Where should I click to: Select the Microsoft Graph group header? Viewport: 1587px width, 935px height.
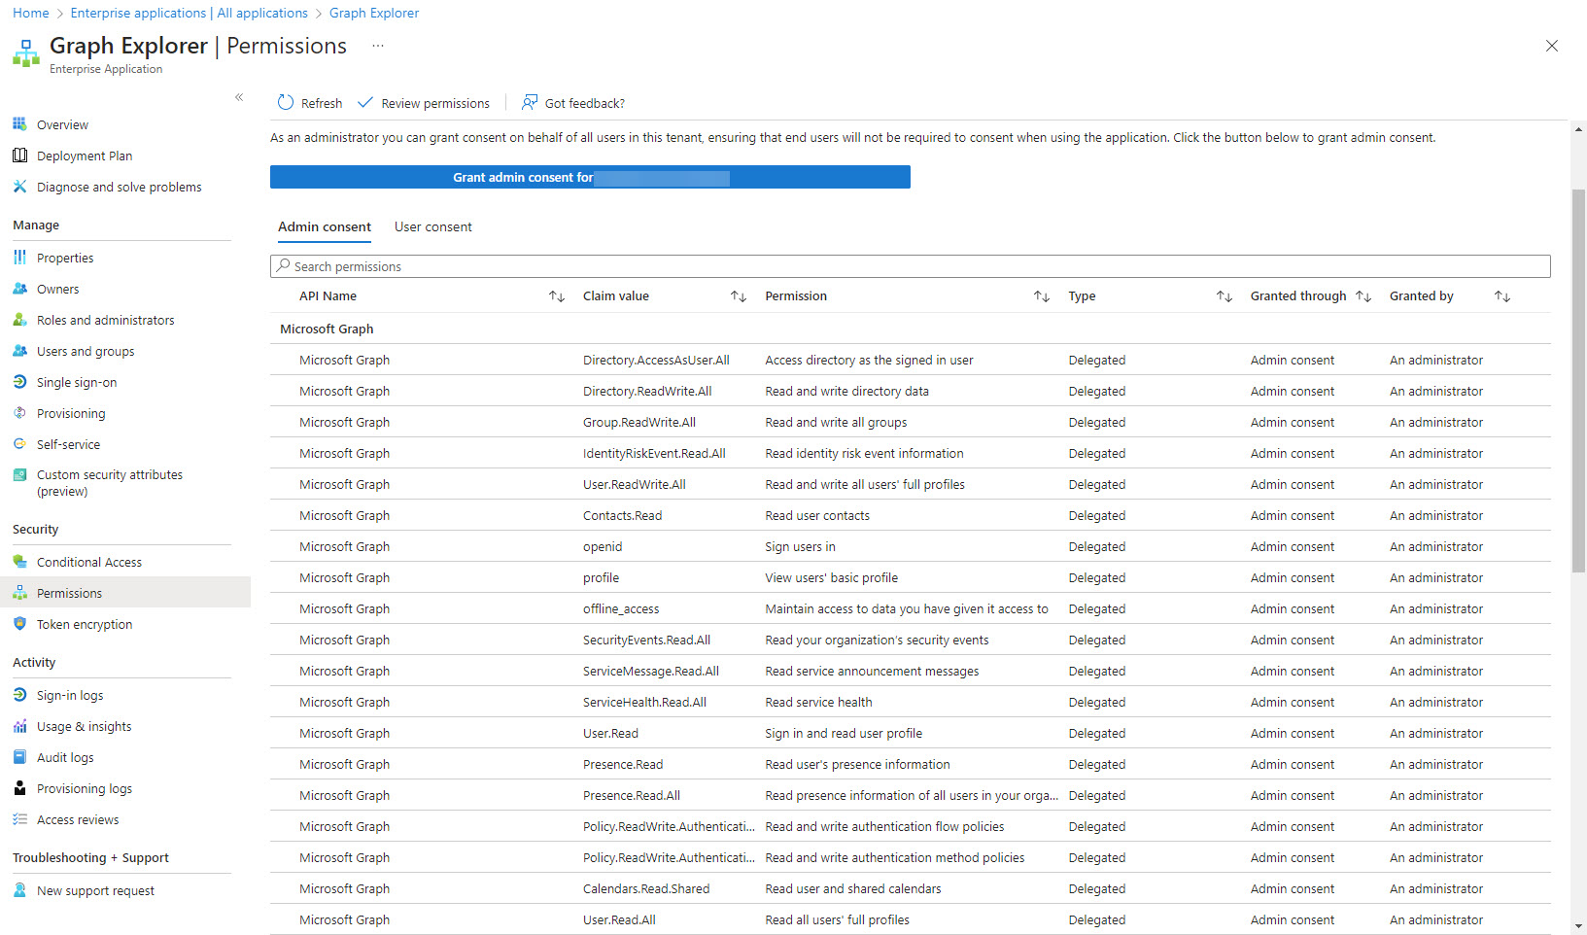click(x=327, y=329)
